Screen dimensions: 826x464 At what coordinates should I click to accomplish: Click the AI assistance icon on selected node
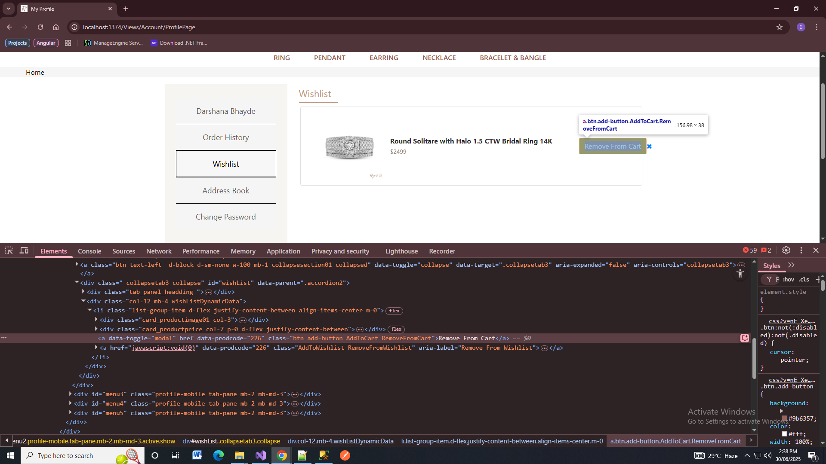coord(745,338)
